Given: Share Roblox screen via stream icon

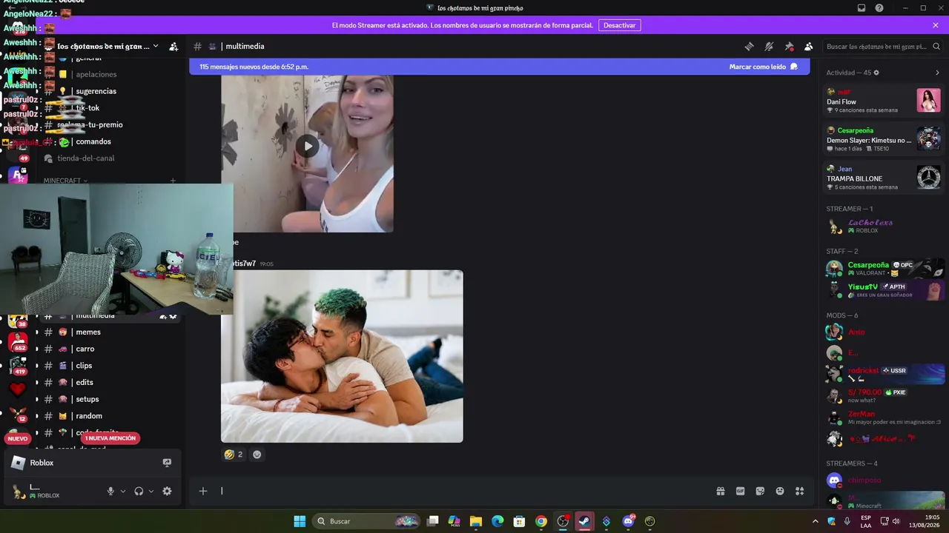Looking at the screenshot, I should pyautogui.click(x=167, y=463).
